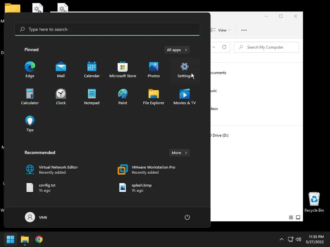The height and width of the screenshot is (247, 330).
Task: Select the Drive (D:) entry in Explorer
Action: (x=220, y=135)
